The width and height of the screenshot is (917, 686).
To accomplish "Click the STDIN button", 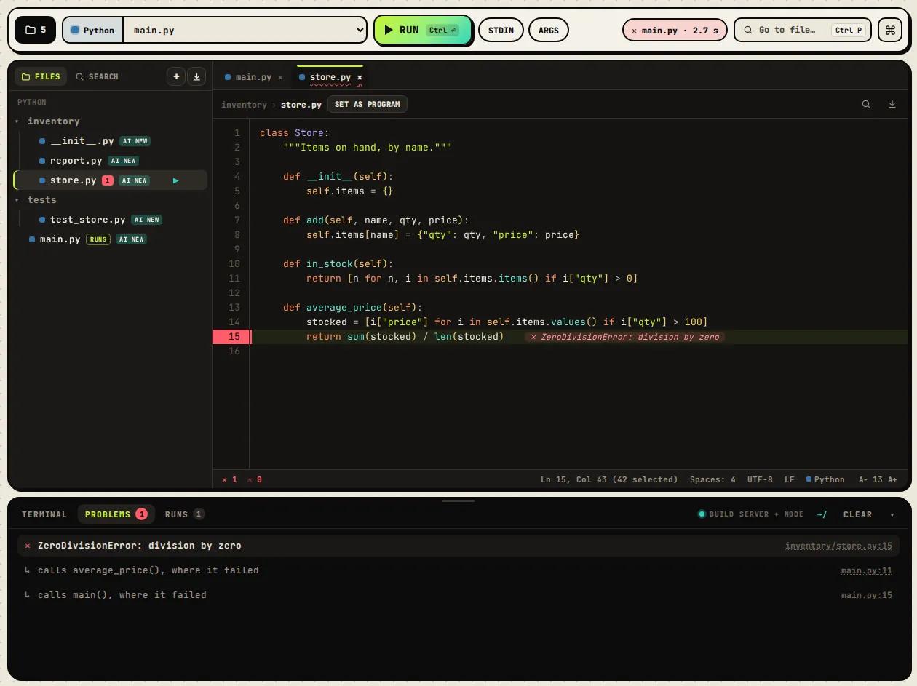I will pos(501,30).
